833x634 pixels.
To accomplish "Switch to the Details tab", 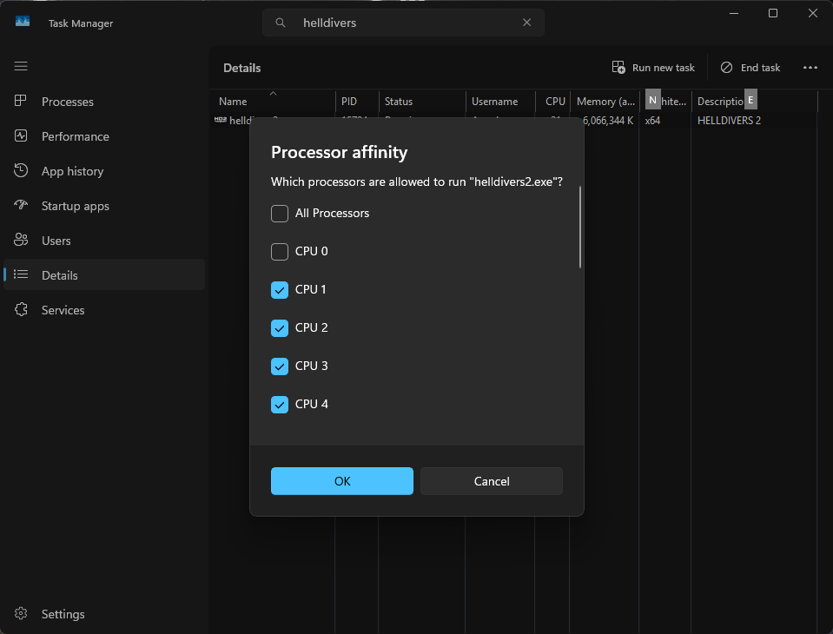I will [x=59, y=275].
